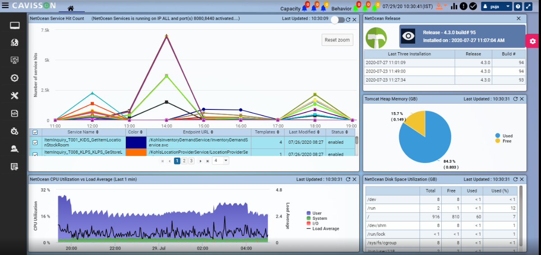Open the pink settings gear tab
Screen dimensions: 541x255
coord(533,41)
